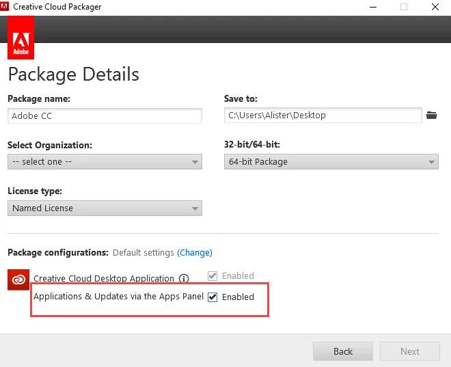Screen dimensions: 451x367
Task: Click the Creative Cloud Packager title bar icon
Action: [x=4, y=6]
